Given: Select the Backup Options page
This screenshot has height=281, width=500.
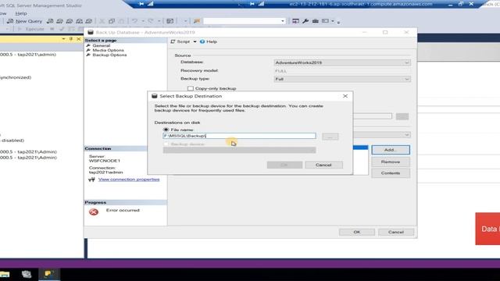Looking at the screenshot, I should coord(109,55).
